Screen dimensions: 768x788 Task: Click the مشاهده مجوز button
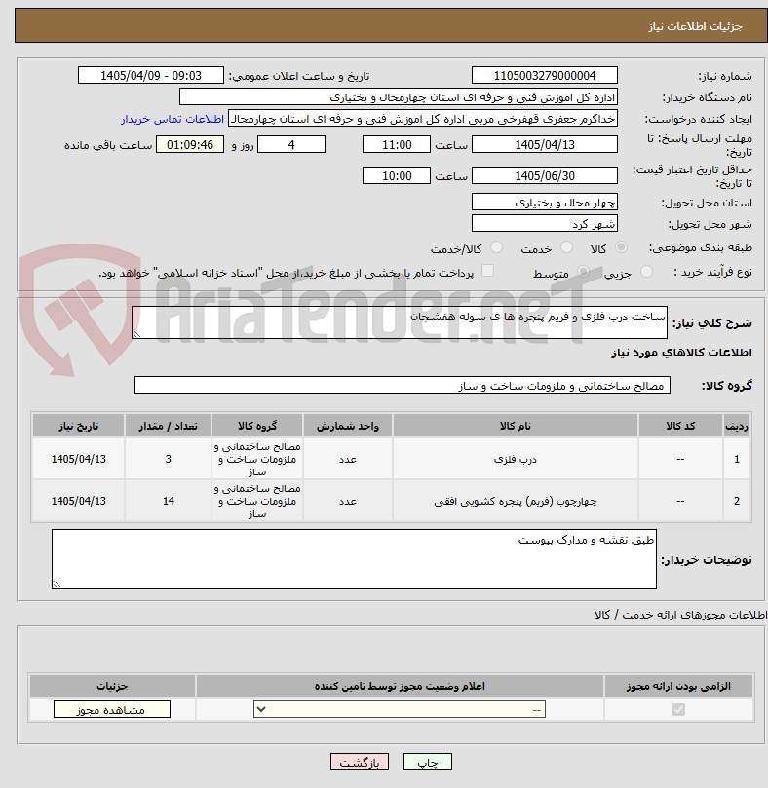[112, 710]
